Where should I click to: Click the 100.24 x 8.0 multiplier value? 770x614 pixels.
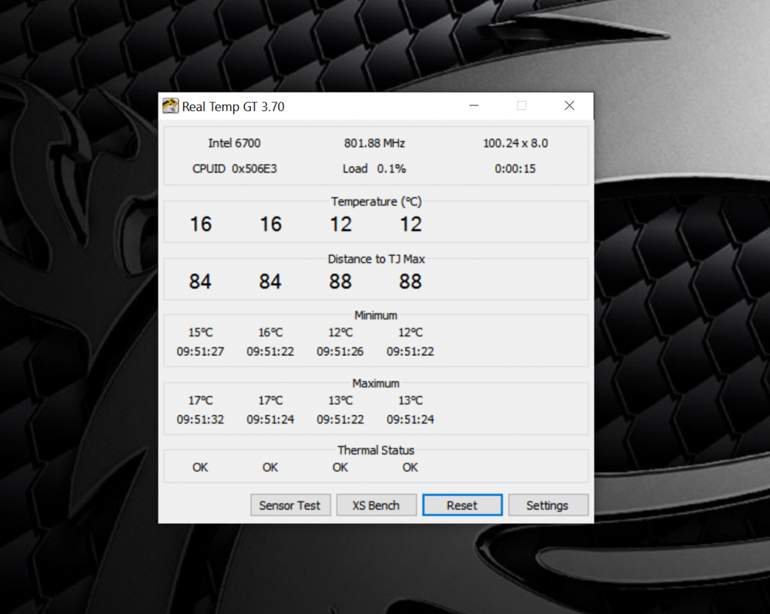click(515, 143)
